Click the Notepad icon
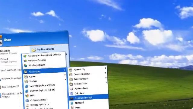Screen dimensions: 193x109 [72, 103]
